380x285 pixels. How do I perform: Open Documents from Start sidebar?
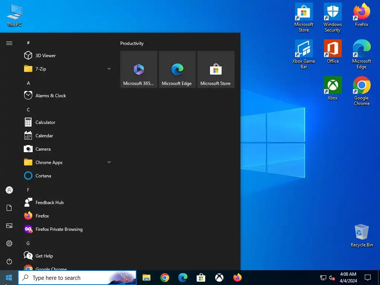pos(9,208)
